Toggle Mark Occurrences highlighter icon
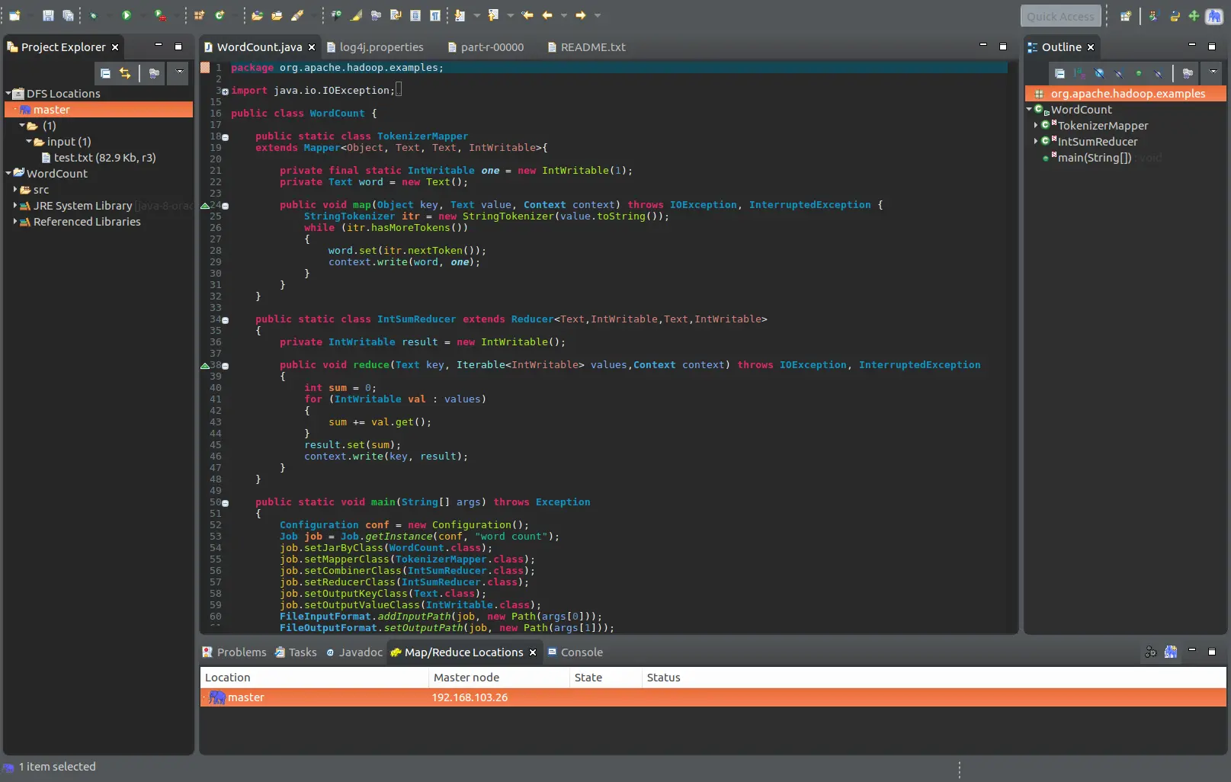The width and height of the screenshot is (1231, 782). click(x=356, y=15)
